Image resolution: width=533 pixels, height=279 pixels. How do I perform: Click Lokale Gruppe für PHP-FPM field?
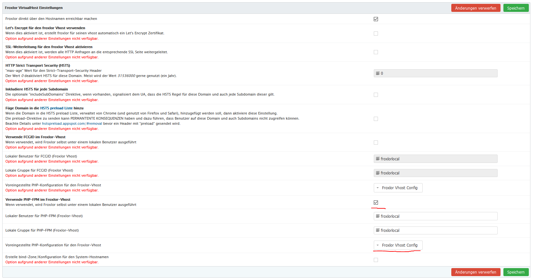click(436, 230)
